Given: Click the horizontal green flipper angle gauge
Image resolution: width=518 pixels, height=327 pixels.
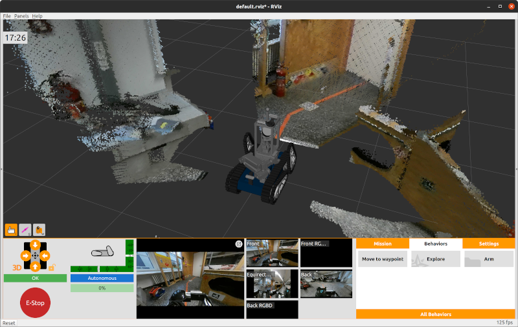Looking at the screenshot, I should click(x=97, y=268).
